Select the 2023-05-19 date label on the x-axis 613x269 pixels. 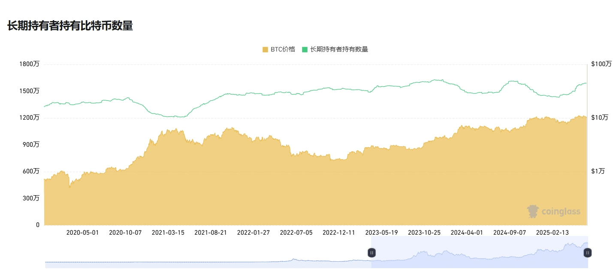pos(382,233)
